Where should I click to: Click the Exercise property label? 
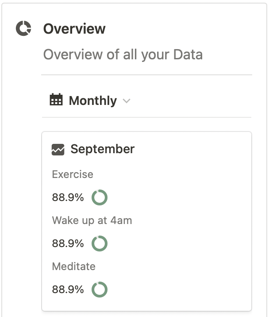73,174
